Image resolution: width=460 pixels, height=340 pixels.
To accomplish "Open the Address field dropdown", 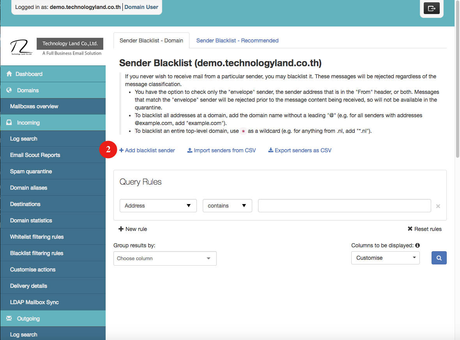I will 158,206.
